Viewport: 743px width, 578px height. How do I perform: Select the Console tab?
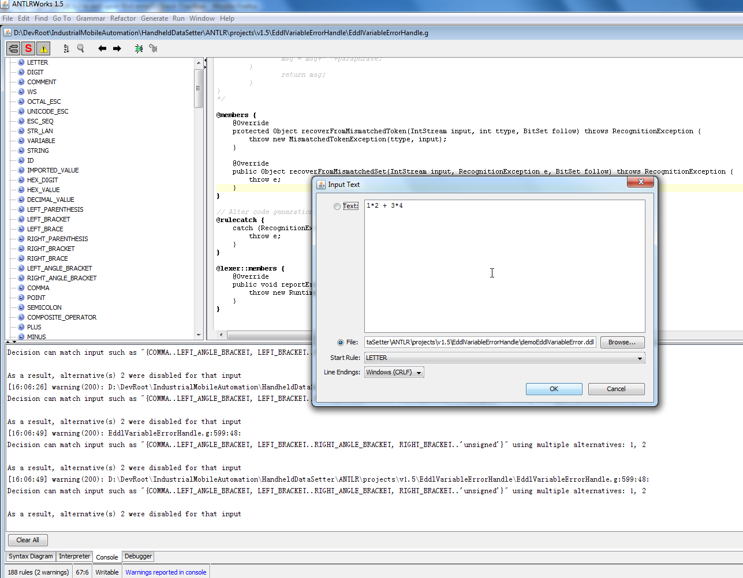click(107, 557)
